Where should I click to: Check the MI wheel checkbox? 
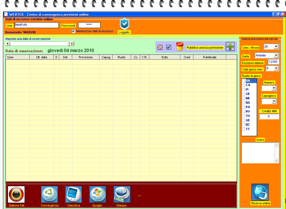244,98
